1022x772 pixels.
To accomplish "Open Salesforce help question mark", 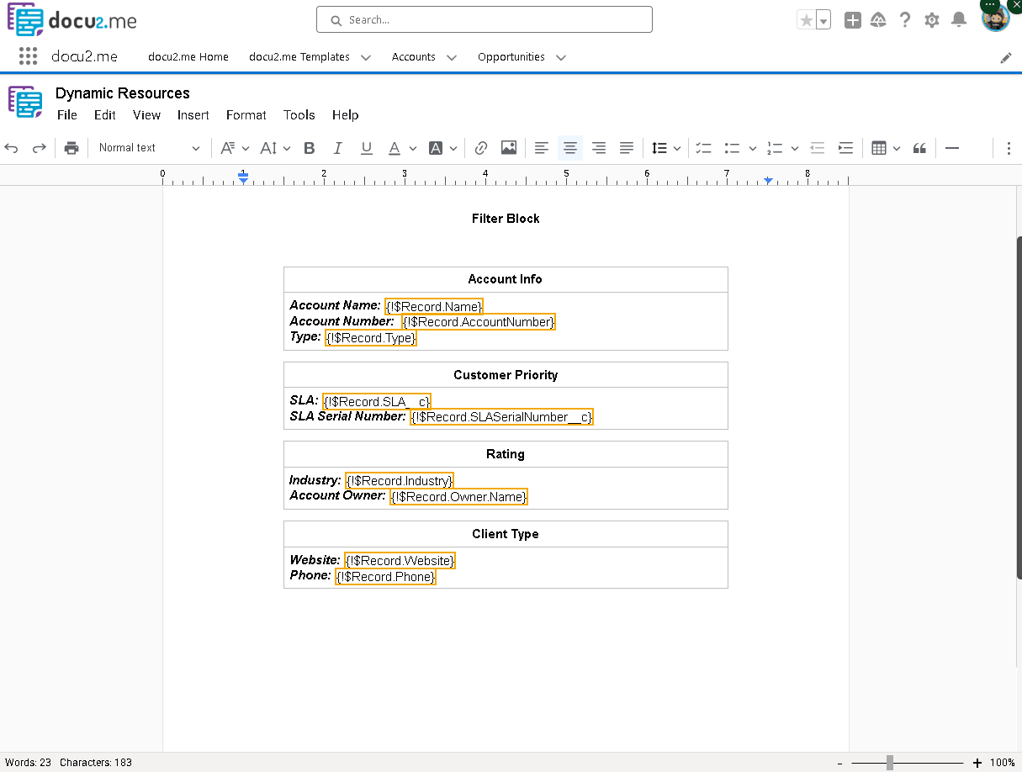I will [x=905, y=20].
